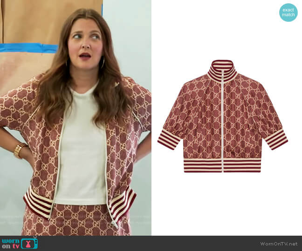The image size is (302, 251).
Task: Click the teal 'exact match' badge
Action: point(288,13)
